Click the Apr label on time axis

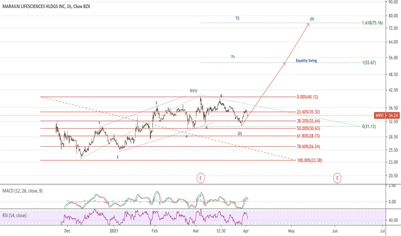(x=246, y=231)
